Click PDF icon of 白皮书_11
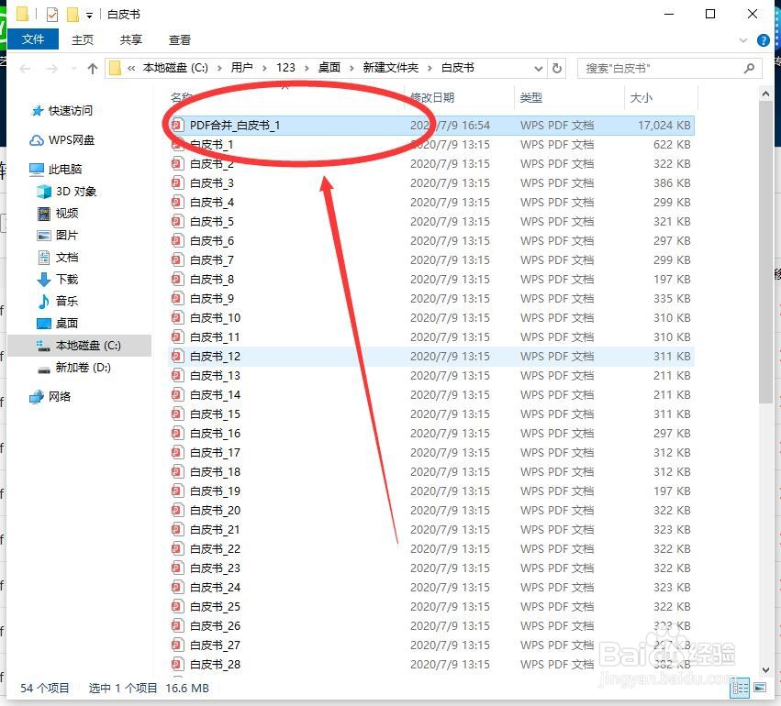Screen dimensions: 781x706 pos(177,336)
